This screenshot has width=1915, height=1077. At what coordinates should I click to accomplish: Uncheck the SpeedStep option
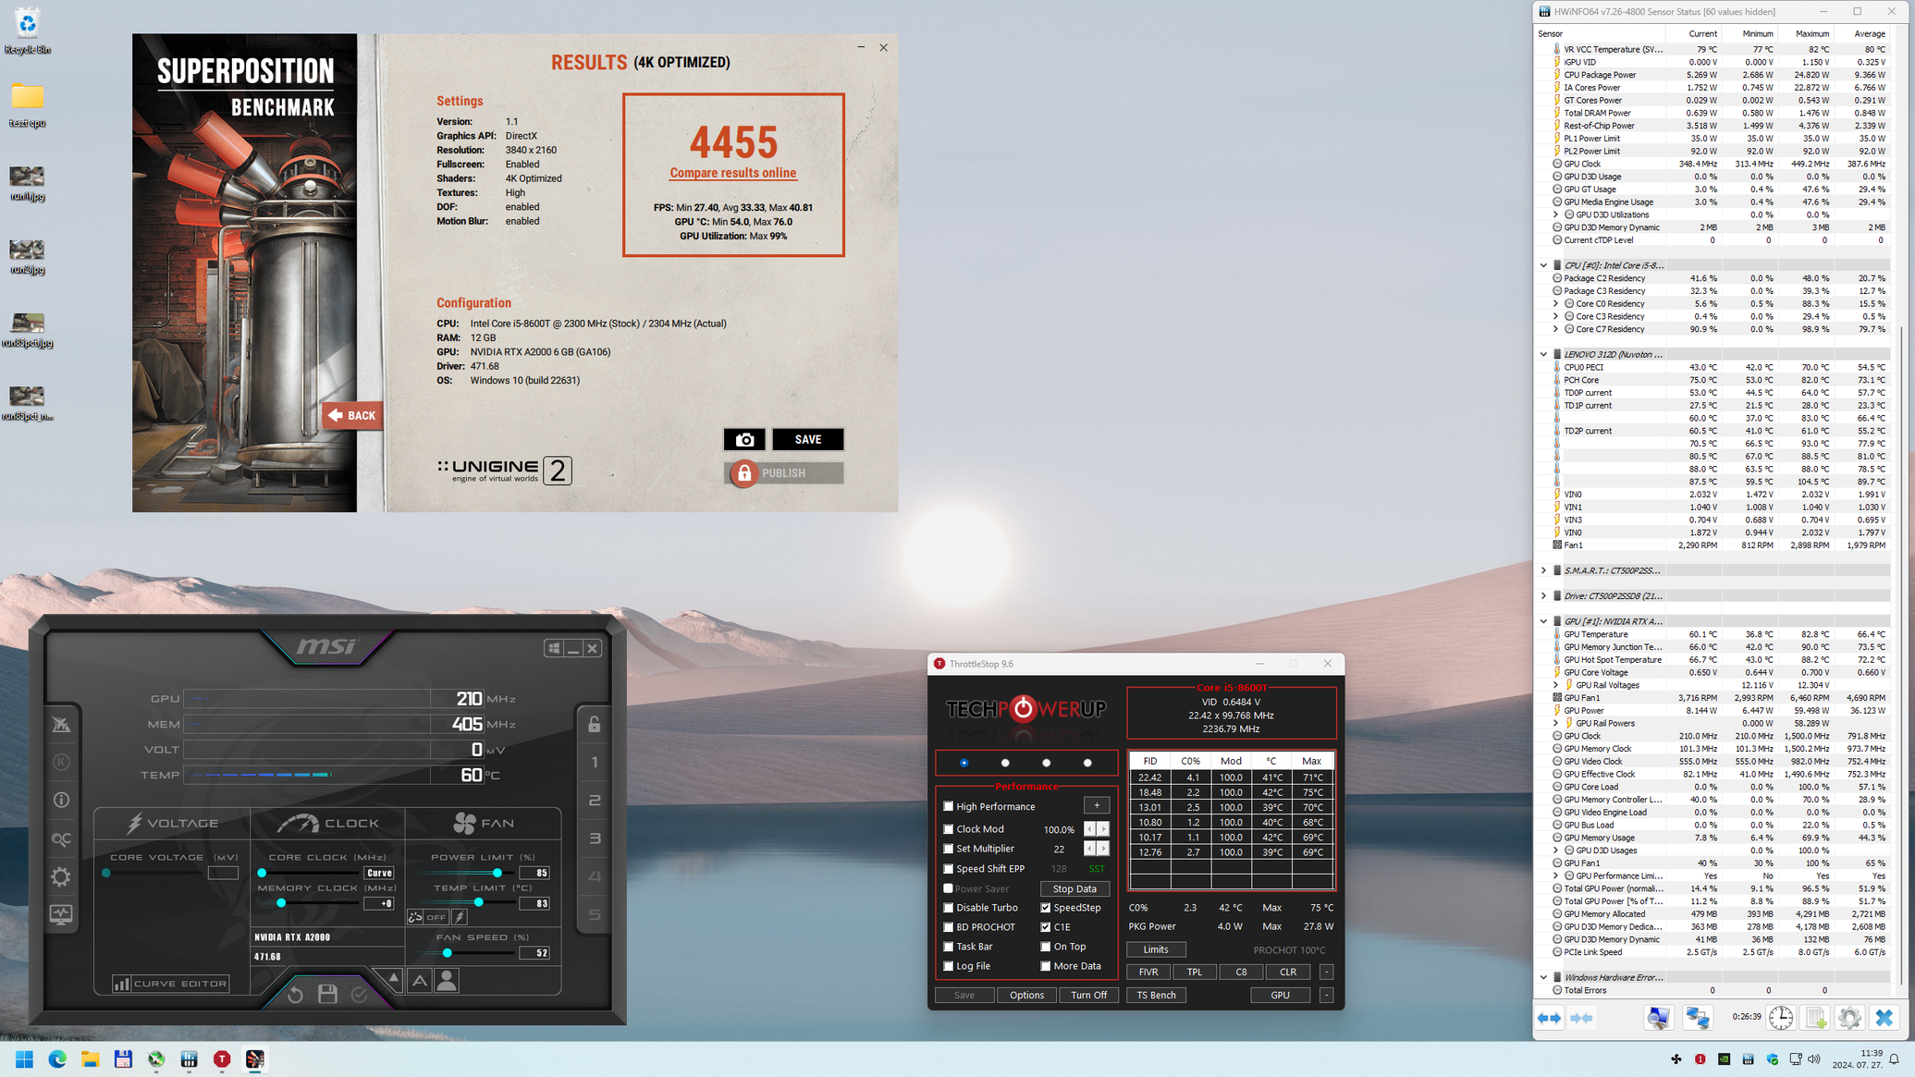tap(1046, 908)
